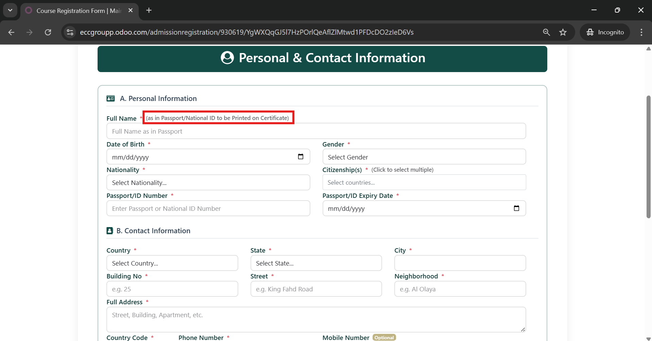Close the Course Registration Form tab
This screenshot has width=652, height=341.
(x=131, y=10)
